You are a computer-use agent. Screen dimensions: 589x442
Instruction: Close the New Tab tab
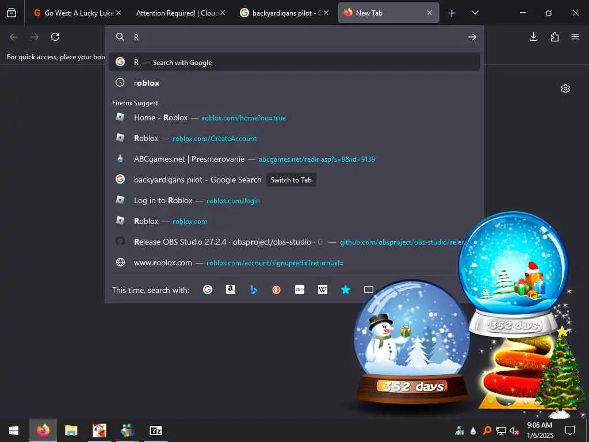click(429, 13)
